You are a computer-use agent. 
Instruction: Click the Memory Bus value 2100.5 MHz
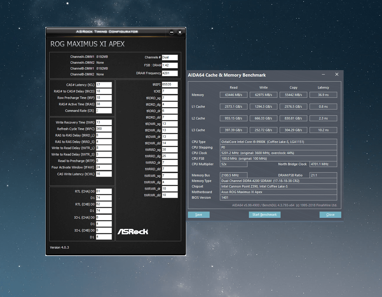(x=234, y=175)
